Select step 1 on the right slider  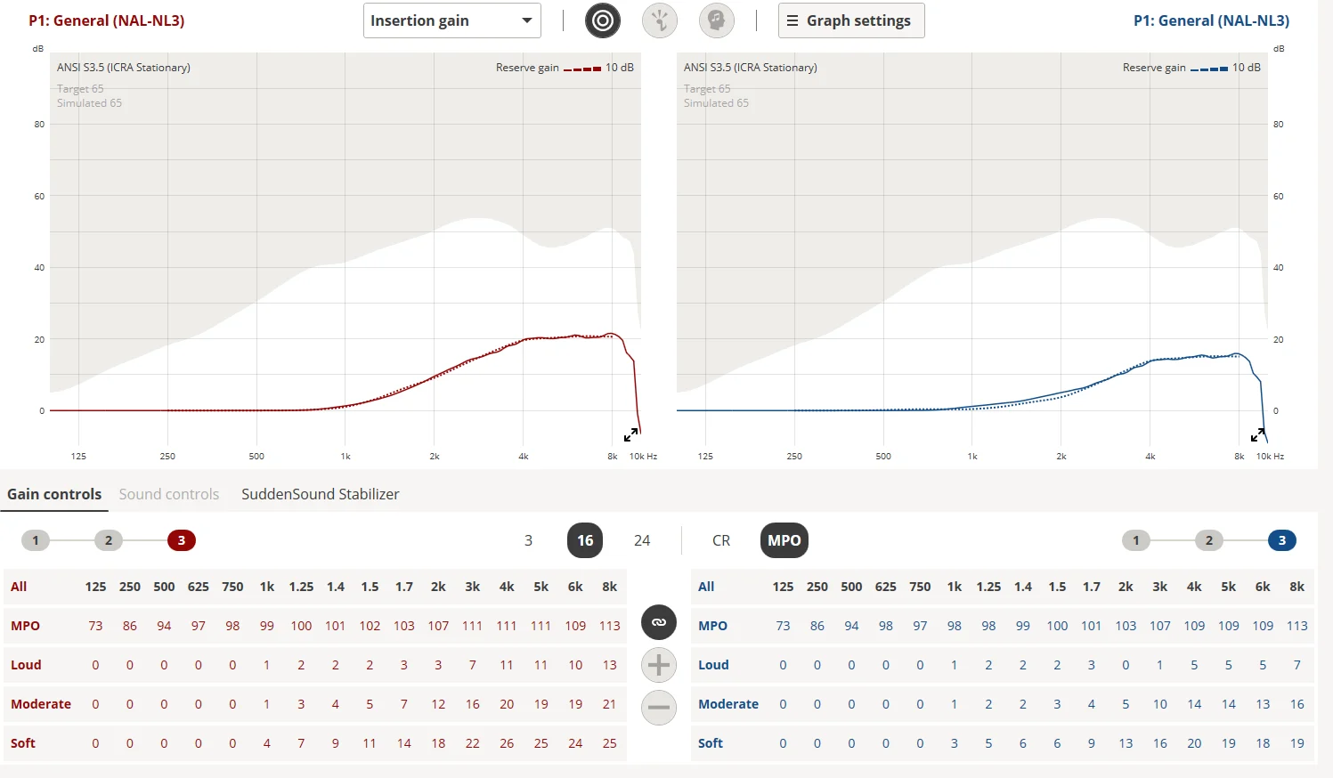coord(1136,540)
